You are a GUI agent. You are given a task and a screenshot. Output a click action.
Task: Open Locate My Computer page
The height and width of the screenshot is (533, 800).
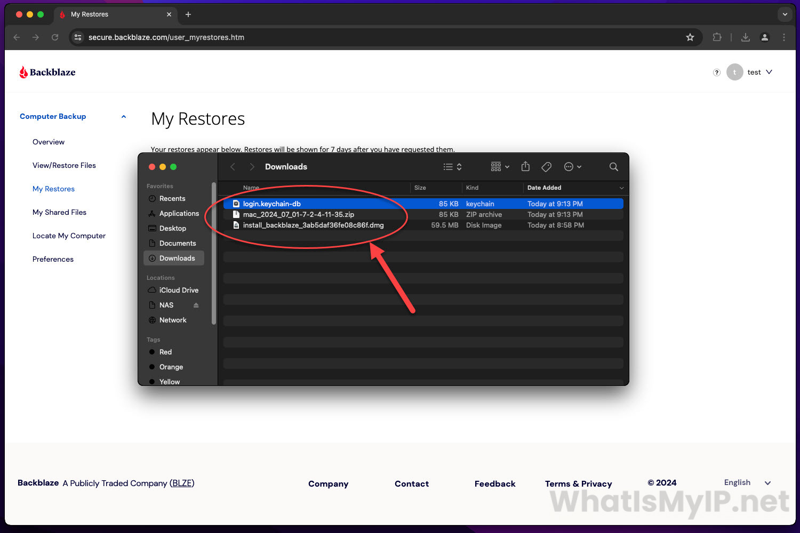tap(69, 236)
